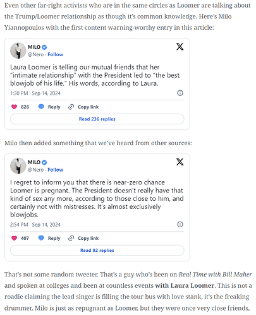
Task: Like the first tweet via the heart icon
Action: tap(14, 107)
